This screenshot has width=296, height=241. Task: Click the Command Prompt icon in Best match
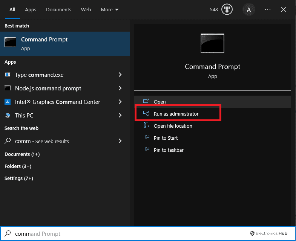pos(10,42)
